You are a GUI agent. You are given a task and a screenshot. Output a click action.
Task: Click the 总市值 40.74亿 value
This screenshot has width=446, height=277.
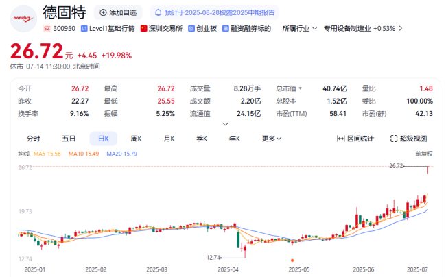pyautogui.click(x=335, y=88)
